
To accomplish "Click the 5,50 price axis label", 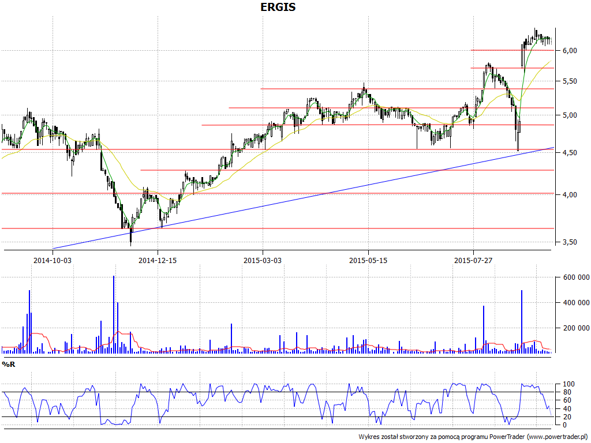I will (570, 81).
